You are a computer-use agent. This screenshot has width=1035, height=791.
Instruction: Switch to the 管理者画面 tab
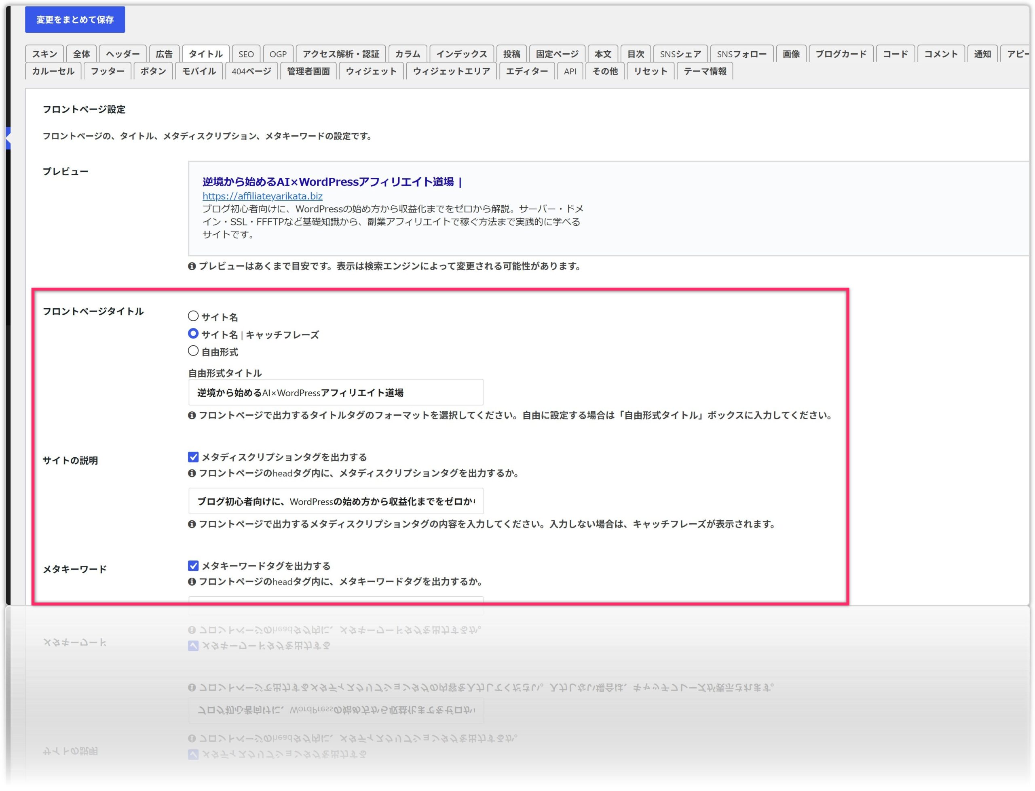tap(308, 71)
